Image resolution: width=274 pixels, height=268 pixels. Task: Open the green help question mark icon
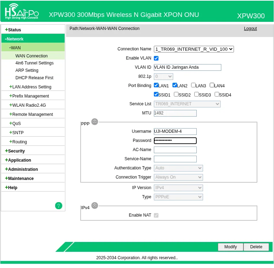click(59, 206)
